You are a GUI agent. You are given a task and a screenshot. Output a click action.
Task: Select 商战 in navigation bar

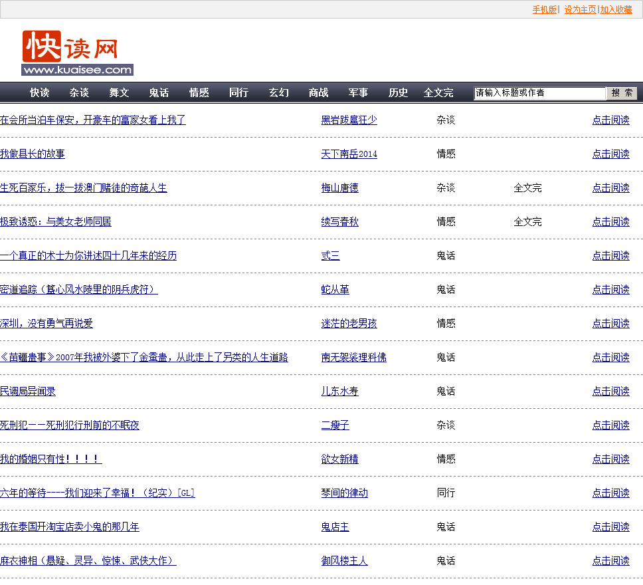[x=318, y=93]
